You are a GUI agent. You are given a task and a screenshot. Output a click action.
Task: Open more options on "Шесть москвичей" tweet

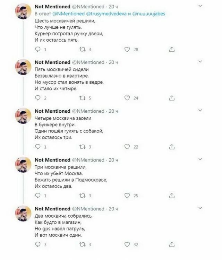coord(200,6)
